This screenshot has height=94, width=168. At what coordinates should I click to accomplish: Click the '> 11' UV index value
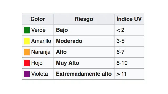(121, 74)
